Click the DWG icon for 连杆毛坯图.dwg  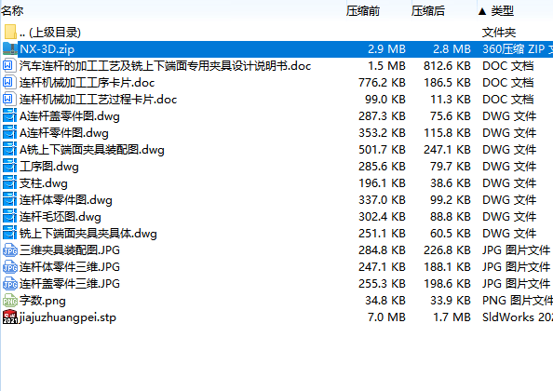pos(9,217)
